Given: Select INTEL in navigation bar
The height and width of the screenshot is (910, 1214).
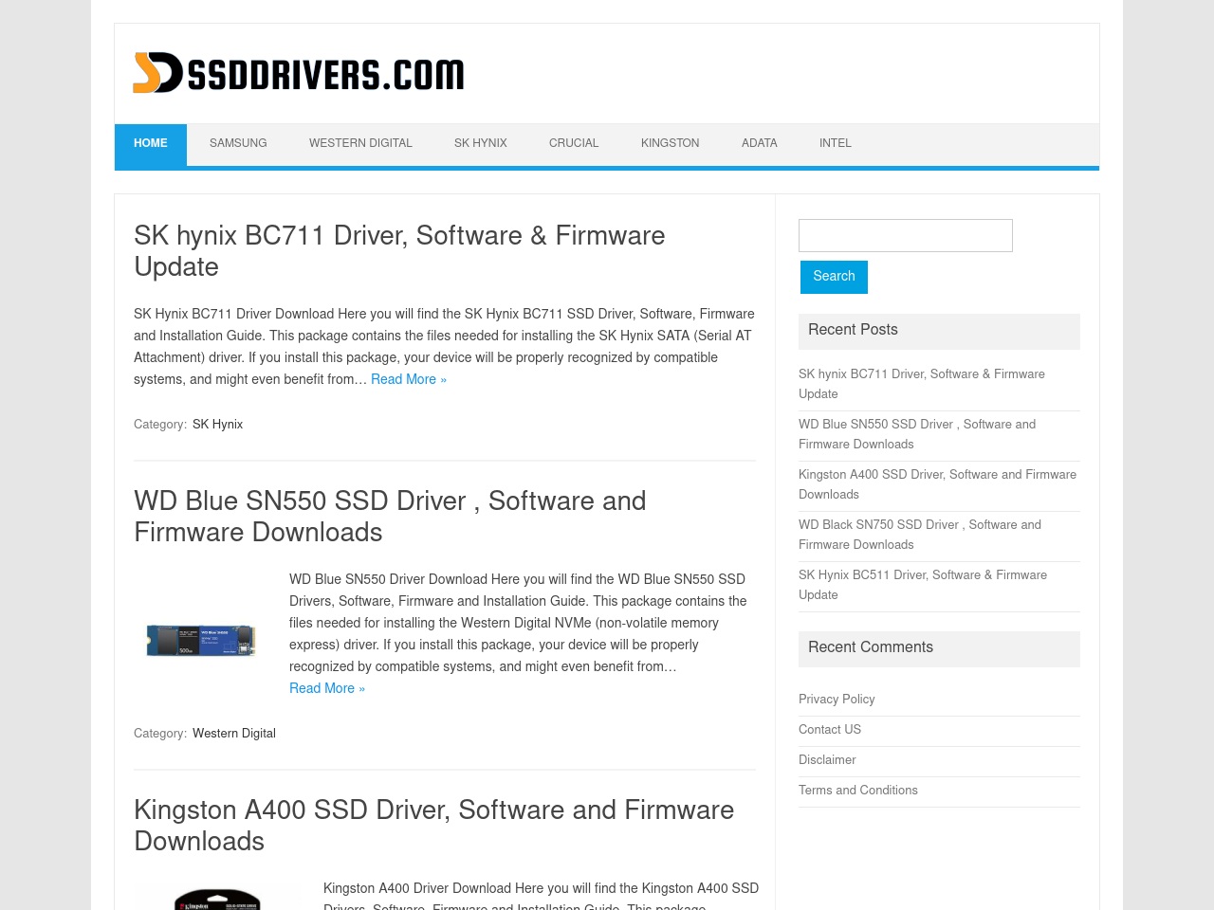Looking at the screenshot, I should [x=836, y=144].
